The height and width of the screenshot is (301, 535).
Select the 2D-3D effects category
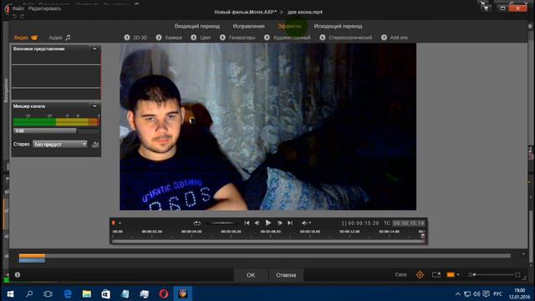tap(135, 38)
